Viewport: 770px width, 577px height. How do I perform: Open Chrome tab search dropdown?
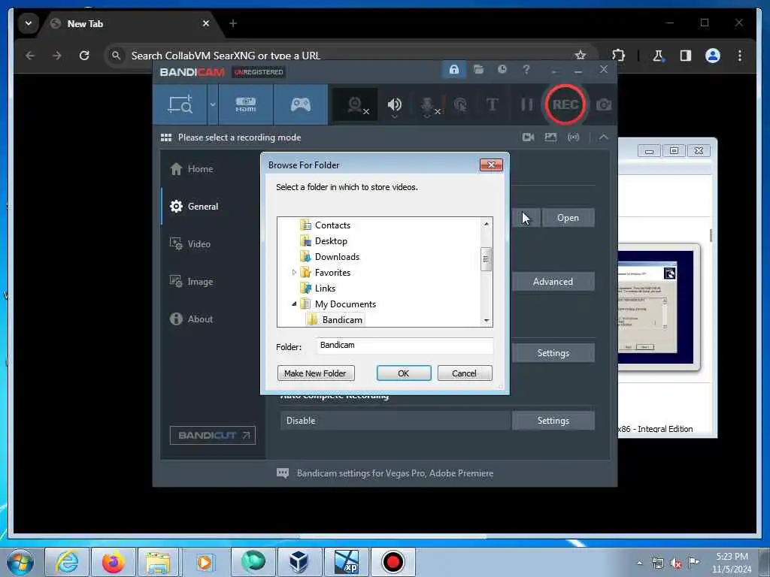point(29,23)
